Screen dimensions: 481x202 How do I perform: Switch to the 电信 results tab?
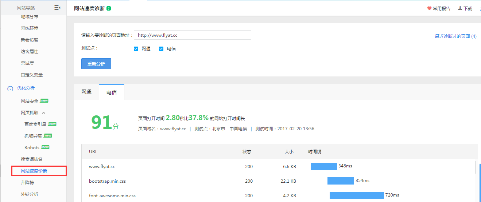(112, 92)
